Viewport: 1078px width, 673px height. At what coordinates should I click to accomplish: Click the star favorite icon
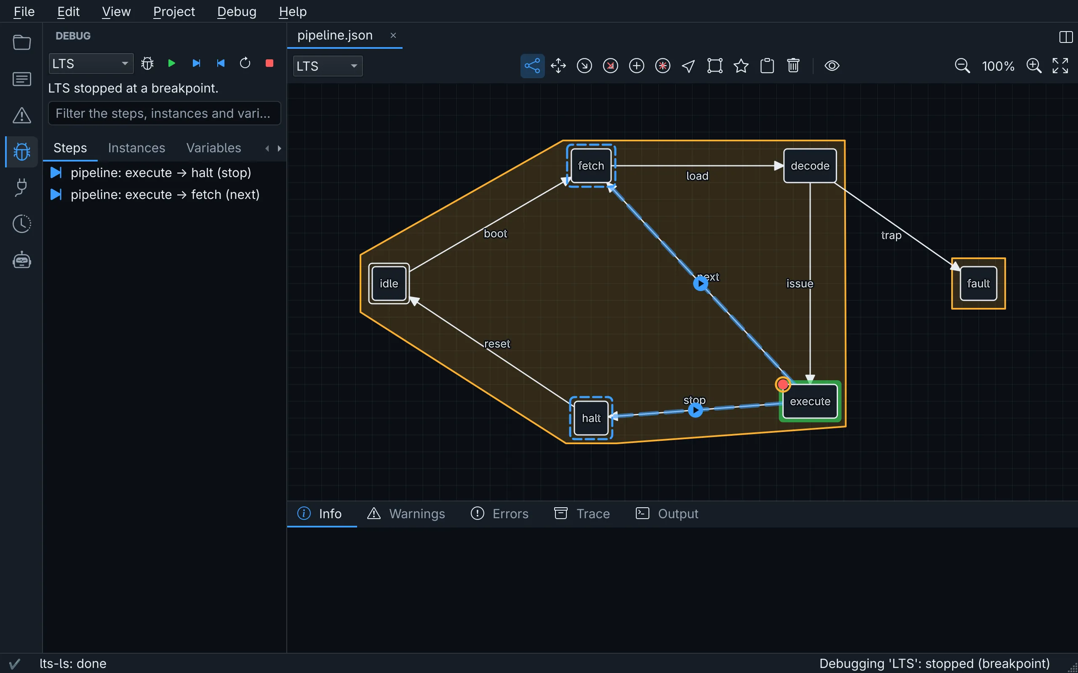pos(741,66)
